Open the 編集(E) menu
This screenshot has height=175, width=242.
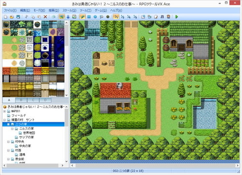coord(25,10)
